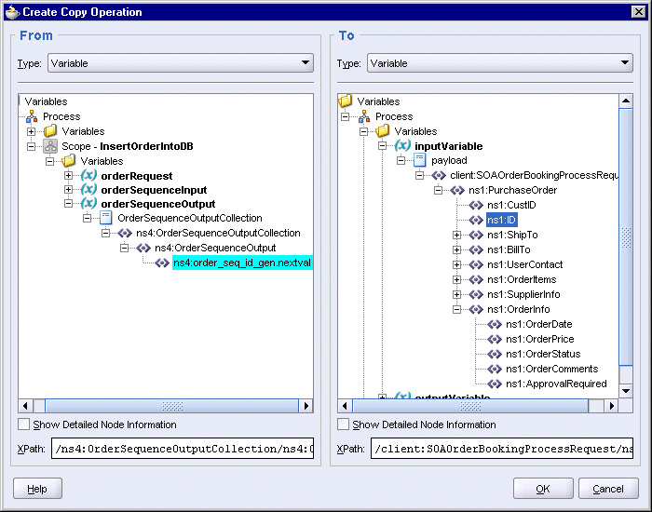Confirm with the OK button

click(543, 489)
